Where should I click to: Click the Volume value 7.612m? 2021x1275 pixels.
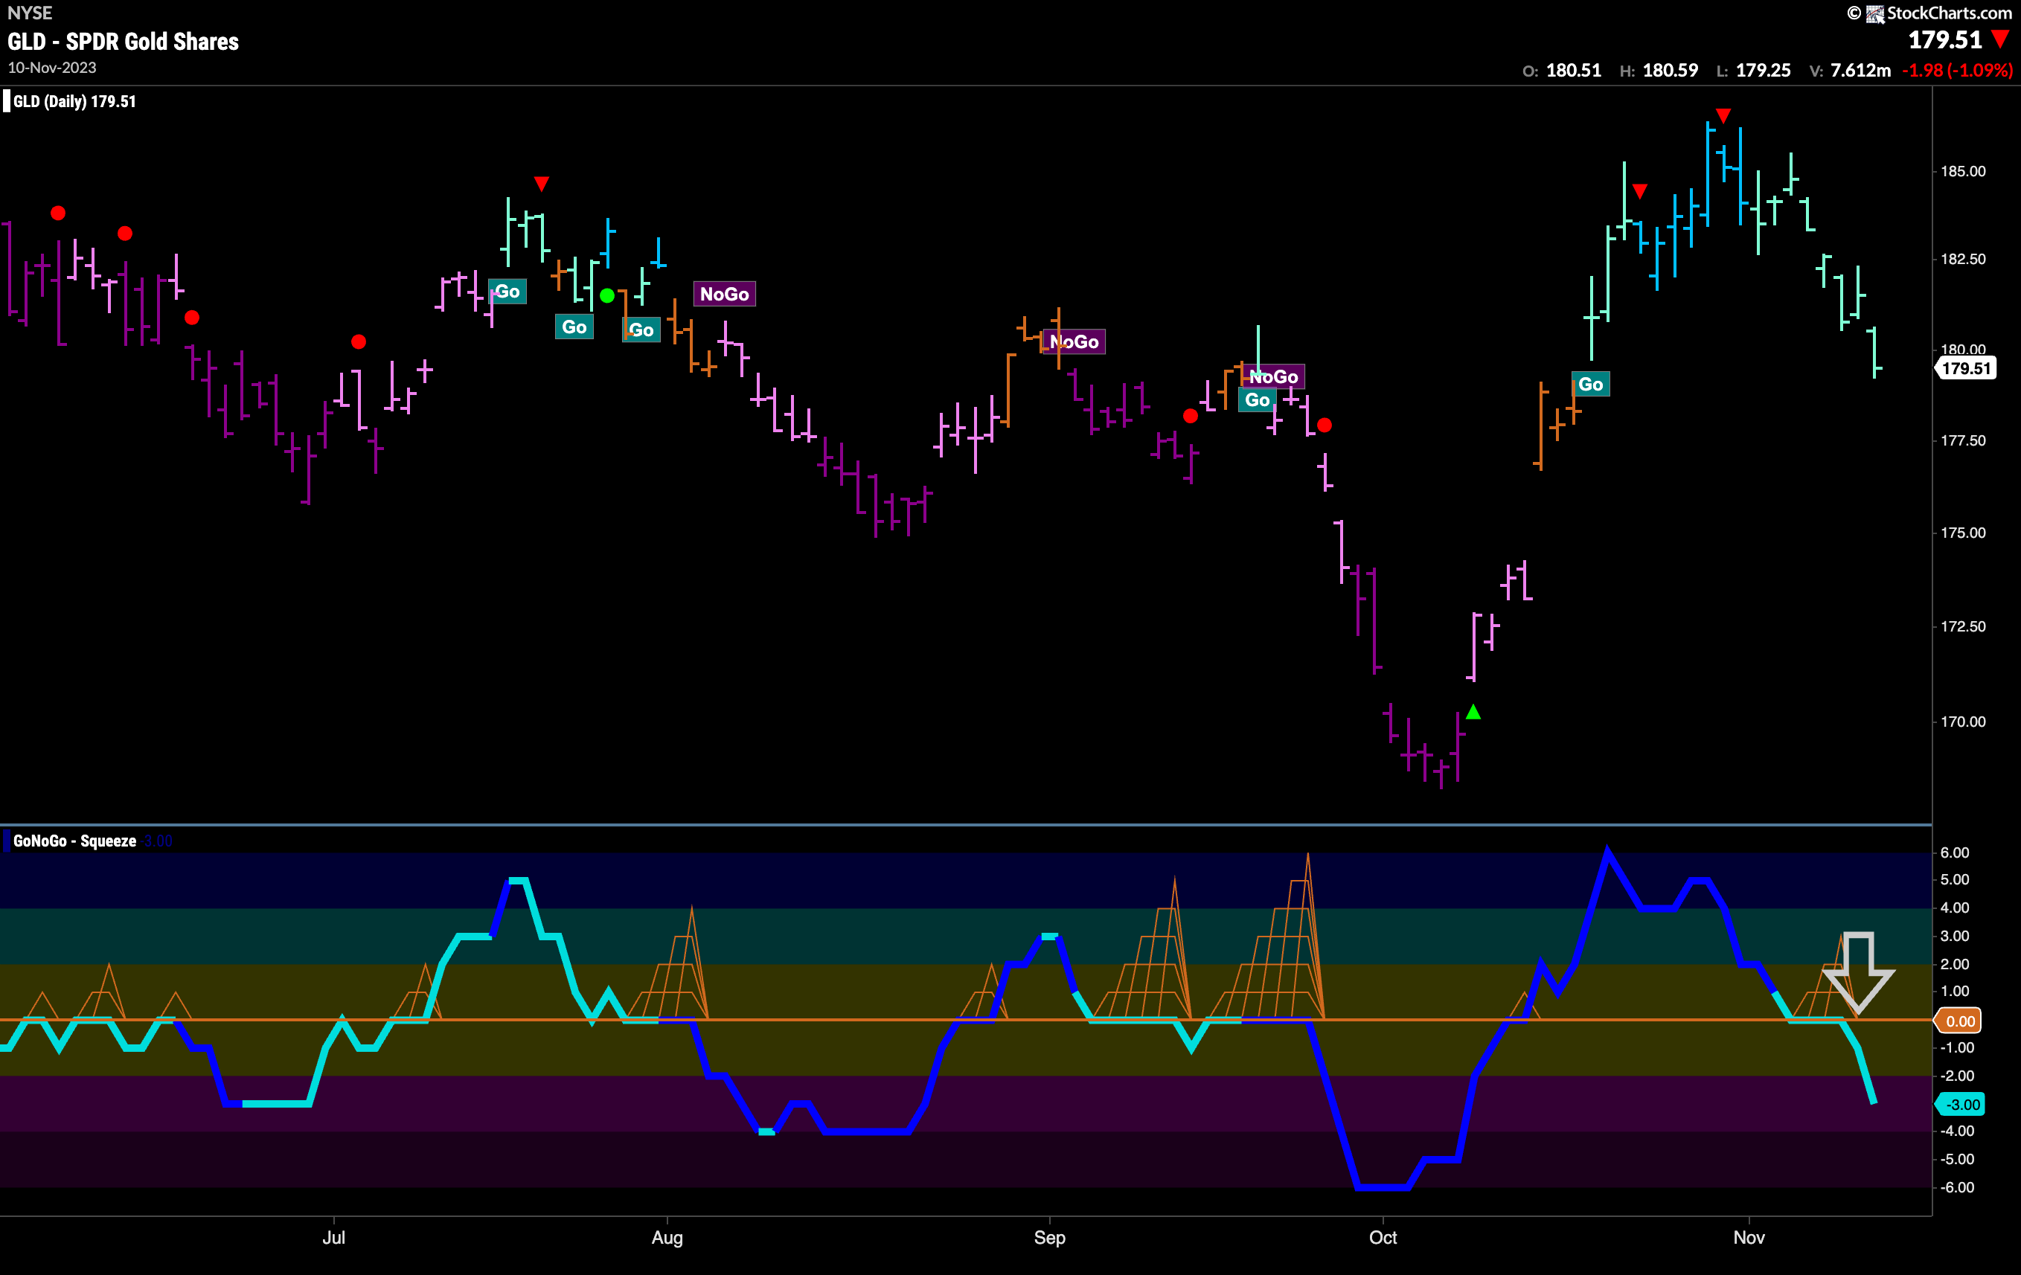(x=1861, y=71)
